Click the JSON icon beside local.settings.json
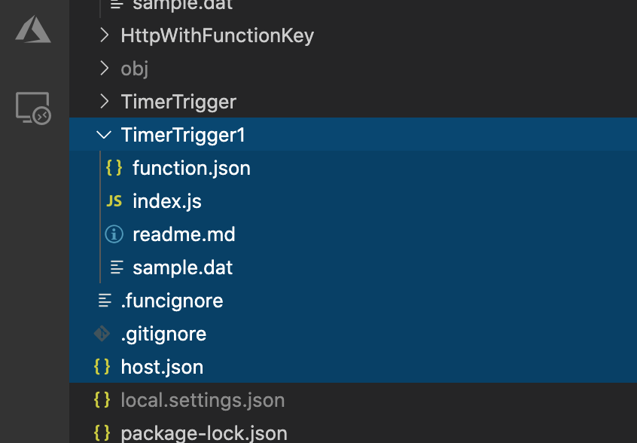Screen dimensions: 637x443 click(102, 400)
